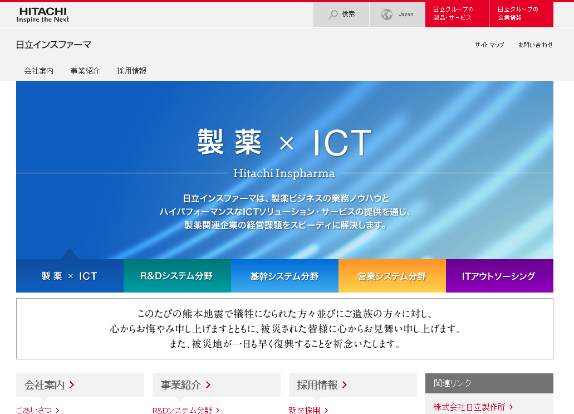Select the 製薬 × ICT banner tab
Viewport: 574px width, 414px height.
coord(70,276)
